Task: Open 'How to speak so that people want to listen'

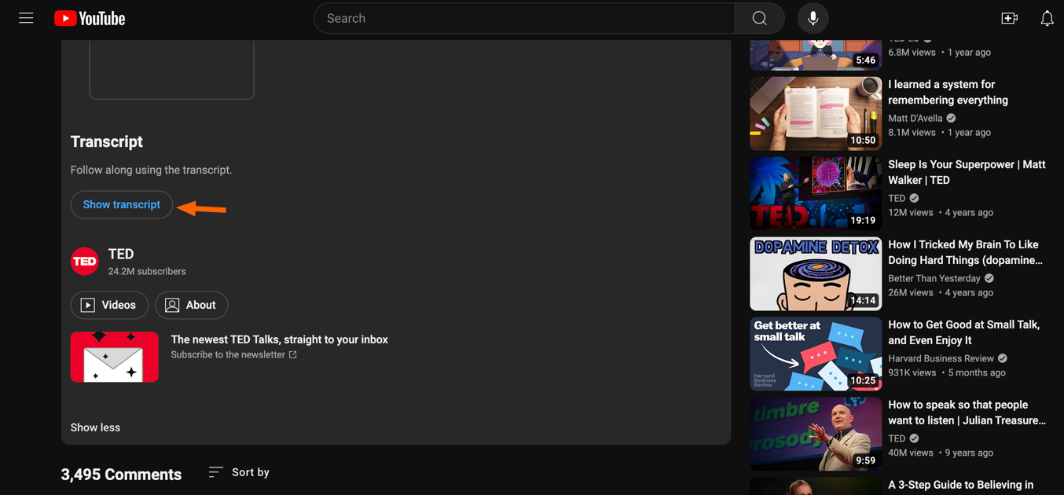Action: 967,412
